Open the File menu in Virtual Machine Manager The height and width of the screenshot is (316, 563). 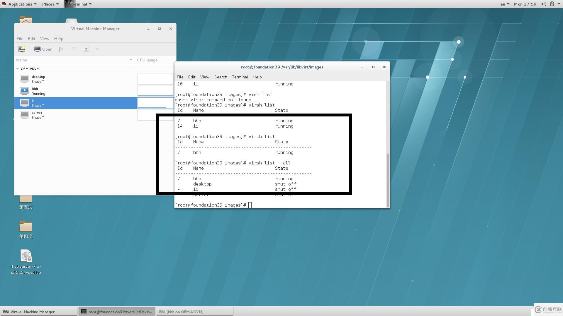click(x=19, y=39)
